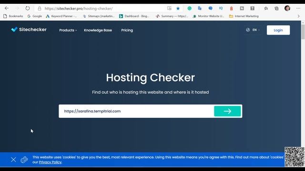Viewport: 305px width, 171px height.
Task: Open the favorites star list icon
Action: 266,9
